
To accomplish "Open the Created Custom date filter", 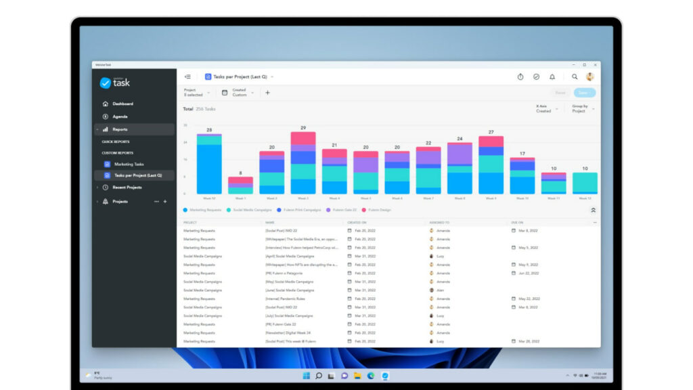I will click(238, 92).
